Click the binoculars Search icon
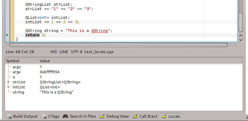 tap(65, 116)
